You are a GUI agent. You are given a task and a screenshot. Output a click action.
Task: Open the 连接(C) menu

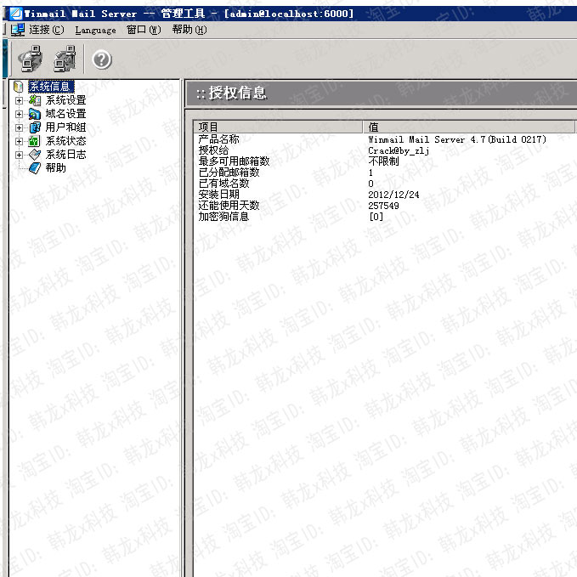(47, 30)
